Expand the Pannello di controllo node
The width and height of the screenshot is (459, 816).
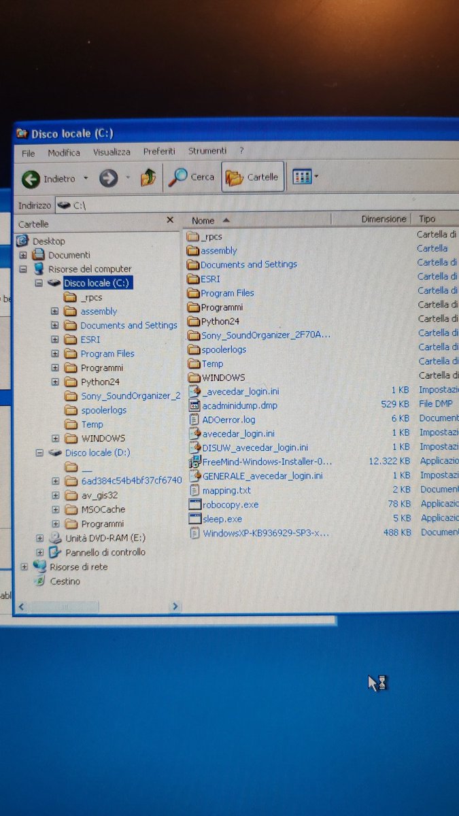click(x=39, y=553)
